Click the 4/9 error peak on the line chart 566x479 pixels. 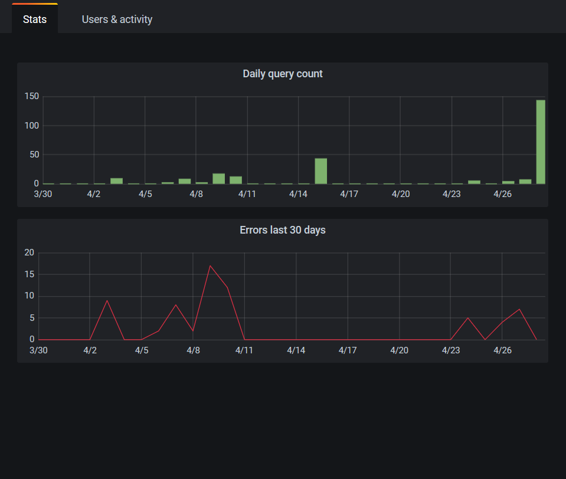point(211,267)
